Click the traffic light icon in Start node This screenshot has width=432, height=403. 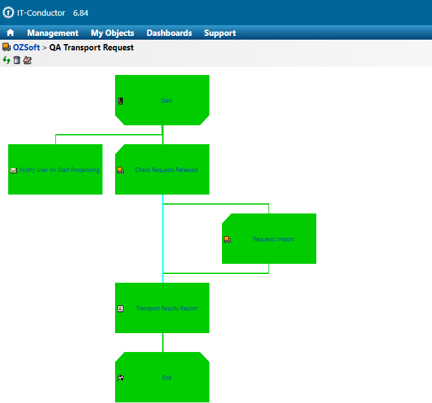120,101
